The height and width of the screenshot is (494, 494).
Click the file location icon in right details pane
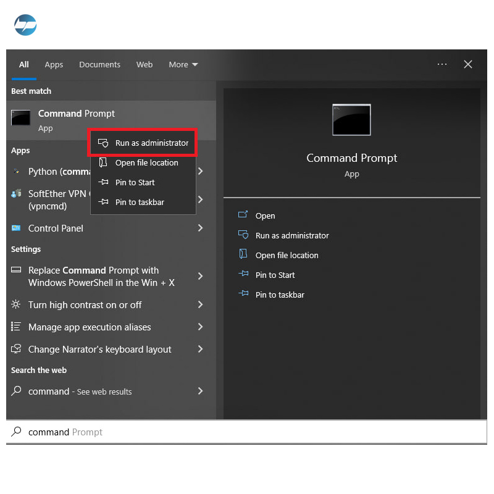click(243, 254)
